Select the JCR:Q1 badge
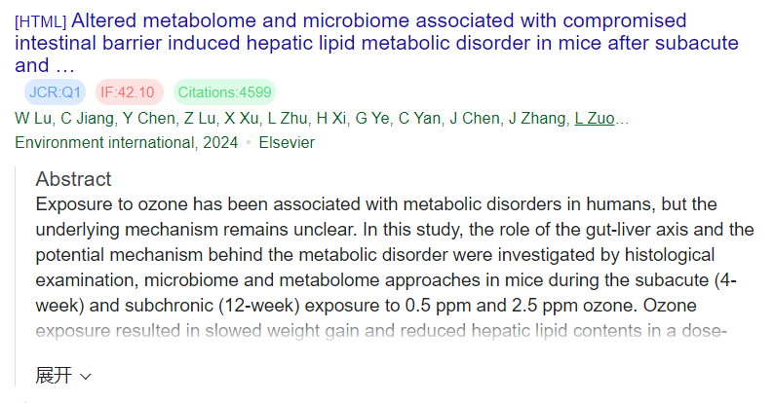 point(56,92)
